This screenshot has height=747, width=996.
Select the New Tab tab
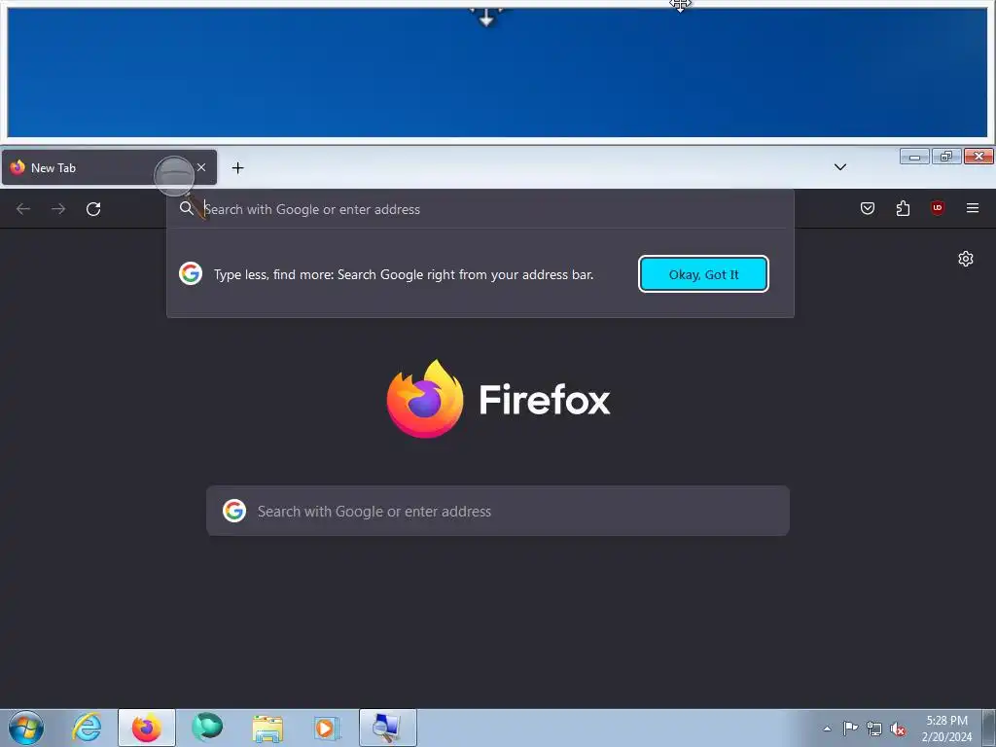109,167
